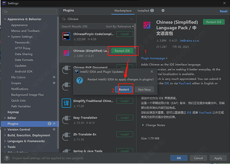The image size is (230, 164).
Task: Clear the Chinese search text with the X
Action: 131,19
